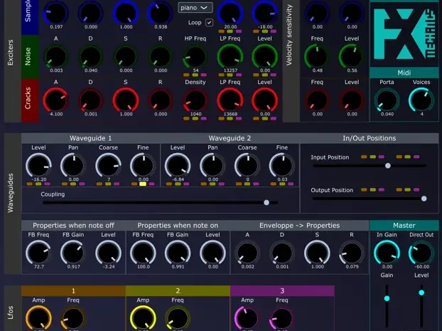Toggle purple LFO 3 button under Cracks LP Freq

point(239,119)
